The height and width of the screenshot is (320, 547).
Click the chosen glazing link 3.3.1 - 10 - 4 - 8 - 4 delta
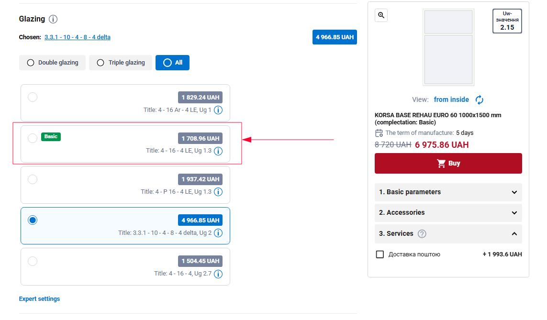(x=78, y=37)
